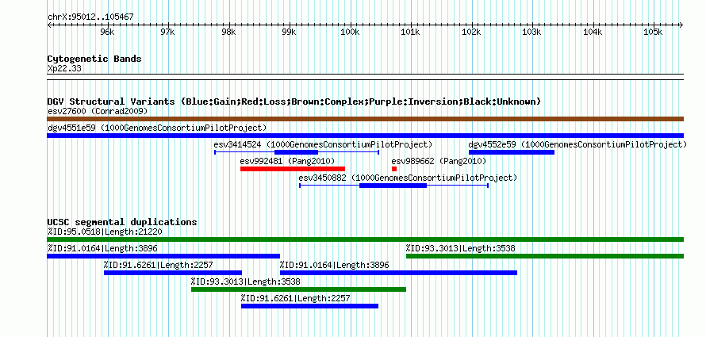706x337 pixels.
Task: Click the blue dgv4552e59 gain bar
Action: (512, 152)
